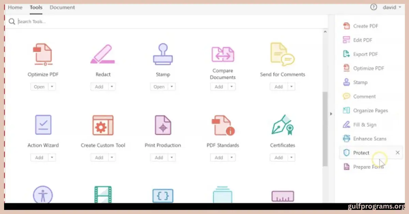Screen dimensions: 409x214
Task: Click the Compare Documents icon
Action: [x=223, y=53]
